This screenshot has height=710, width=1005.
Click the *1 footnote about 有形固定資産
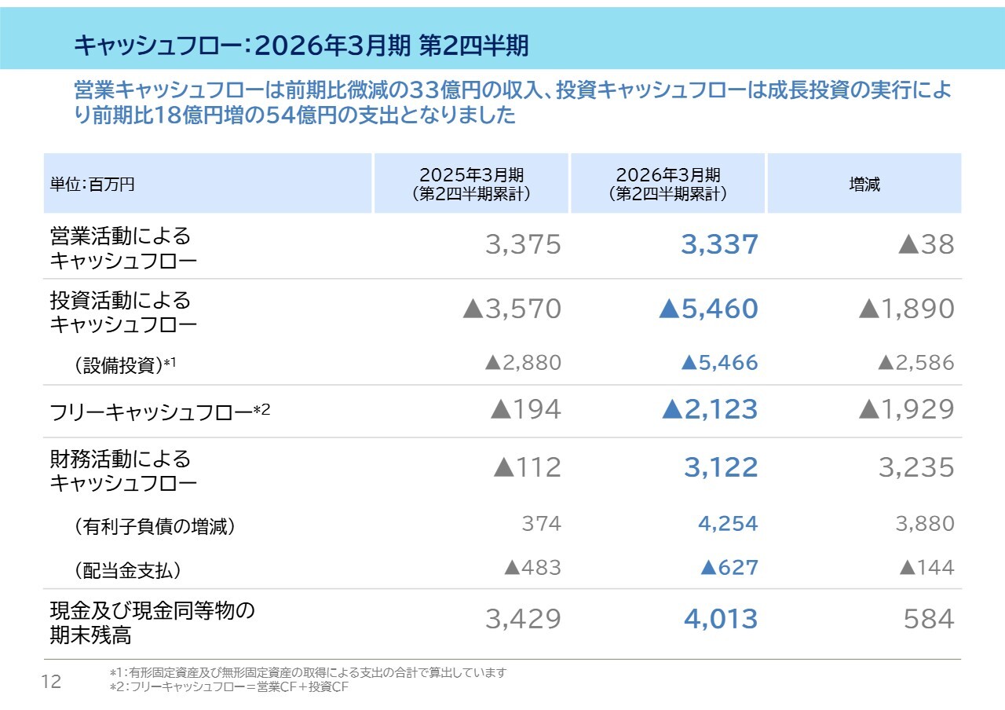point(308,673)
